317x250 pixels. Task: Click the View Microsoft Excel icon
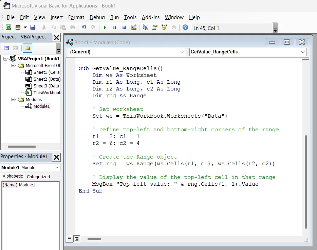(x=8, y=27)
